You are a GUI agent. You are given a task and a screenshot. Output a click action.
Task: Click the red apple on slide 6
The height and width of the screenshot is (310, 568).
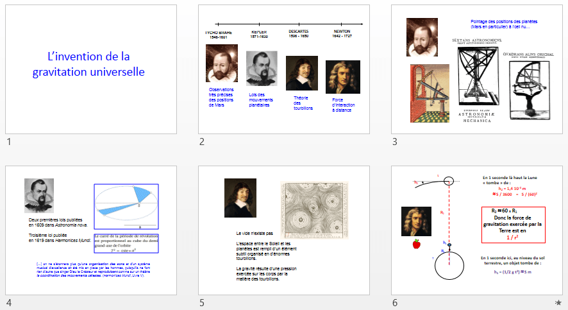pyautogui.click(x=416, y=243)
